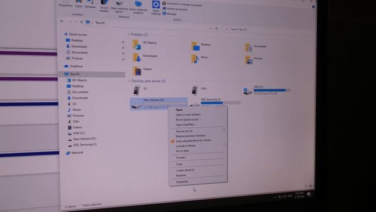Choose Scan selected items for viruses
Screen dimensions: 376x212
(x=193, y=141)
